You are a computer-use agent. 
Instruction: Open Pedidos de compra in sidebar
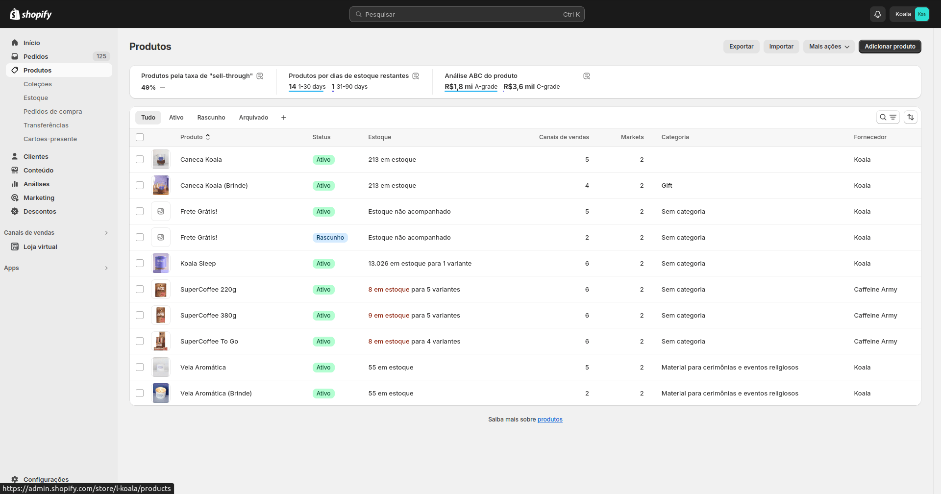point(53,111)
